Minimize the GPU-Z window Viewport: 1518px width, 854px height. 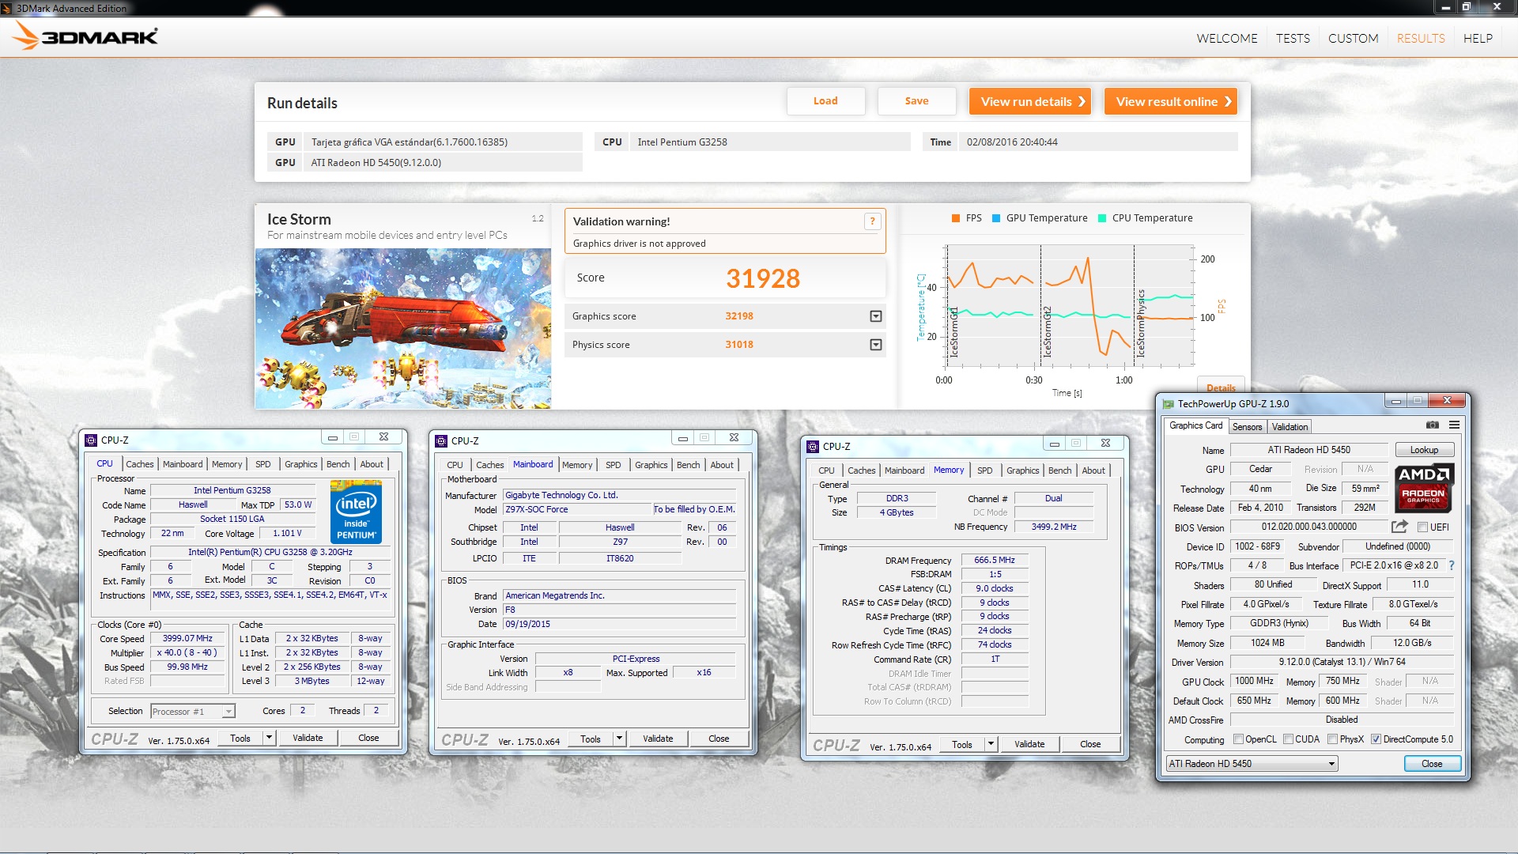tap(1395, 401)
